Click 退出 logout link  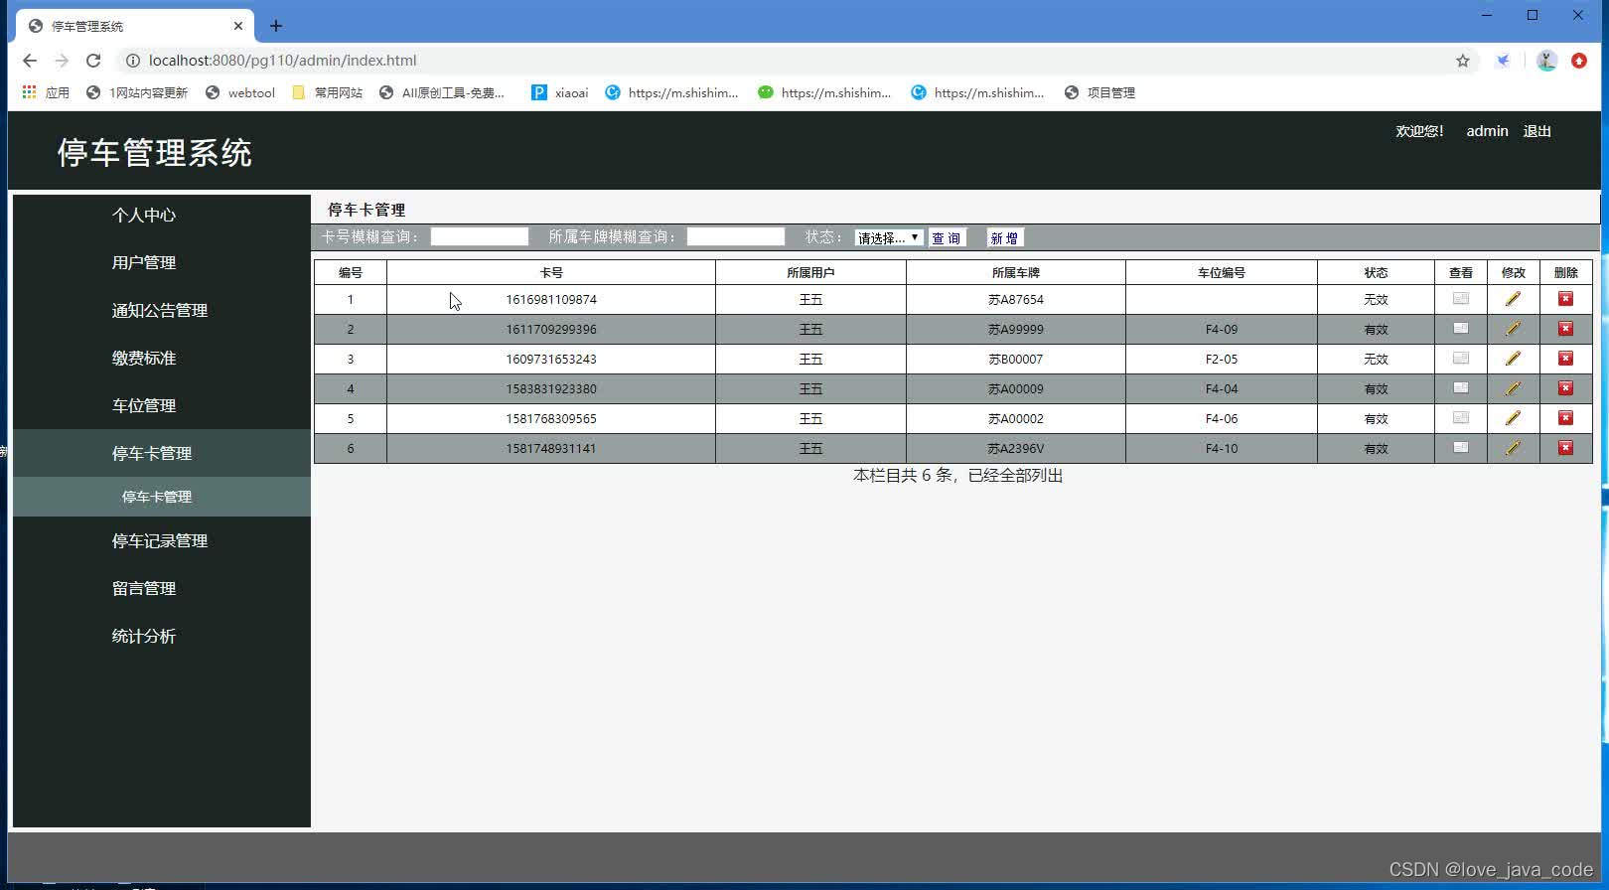click(x=1536, y=131)
